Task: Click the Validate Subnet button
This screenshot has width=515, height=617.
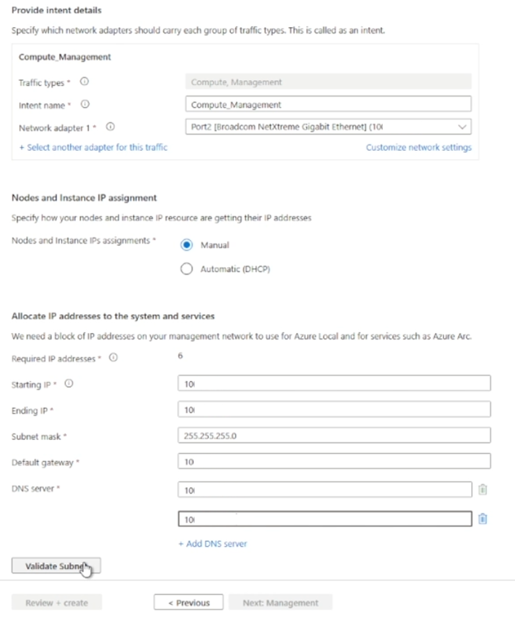Action: 56,566
